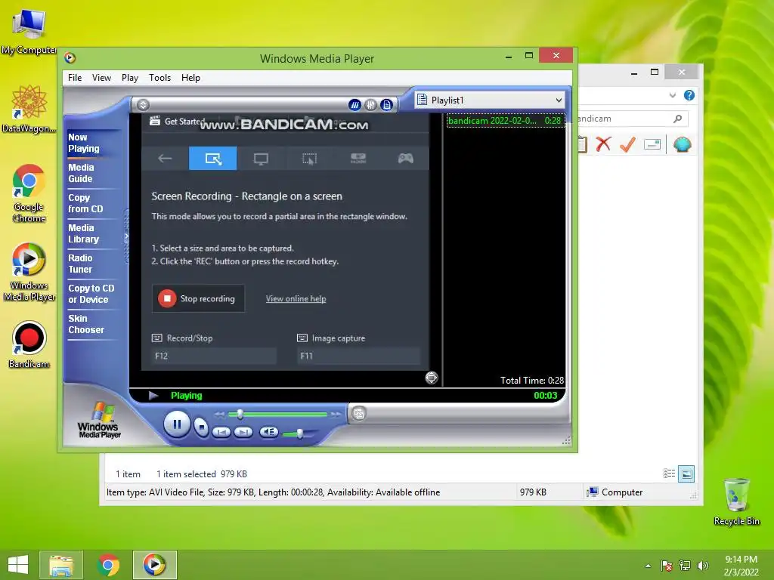Screen dimensions: 774x580
Task: Open My Computer desktop icon
Action: coord(29,30)
